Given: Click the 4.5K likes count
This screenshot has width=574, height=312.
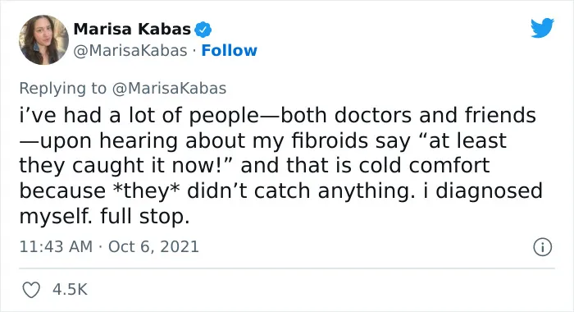Looking at the screenshot, I should pos(70,290).
